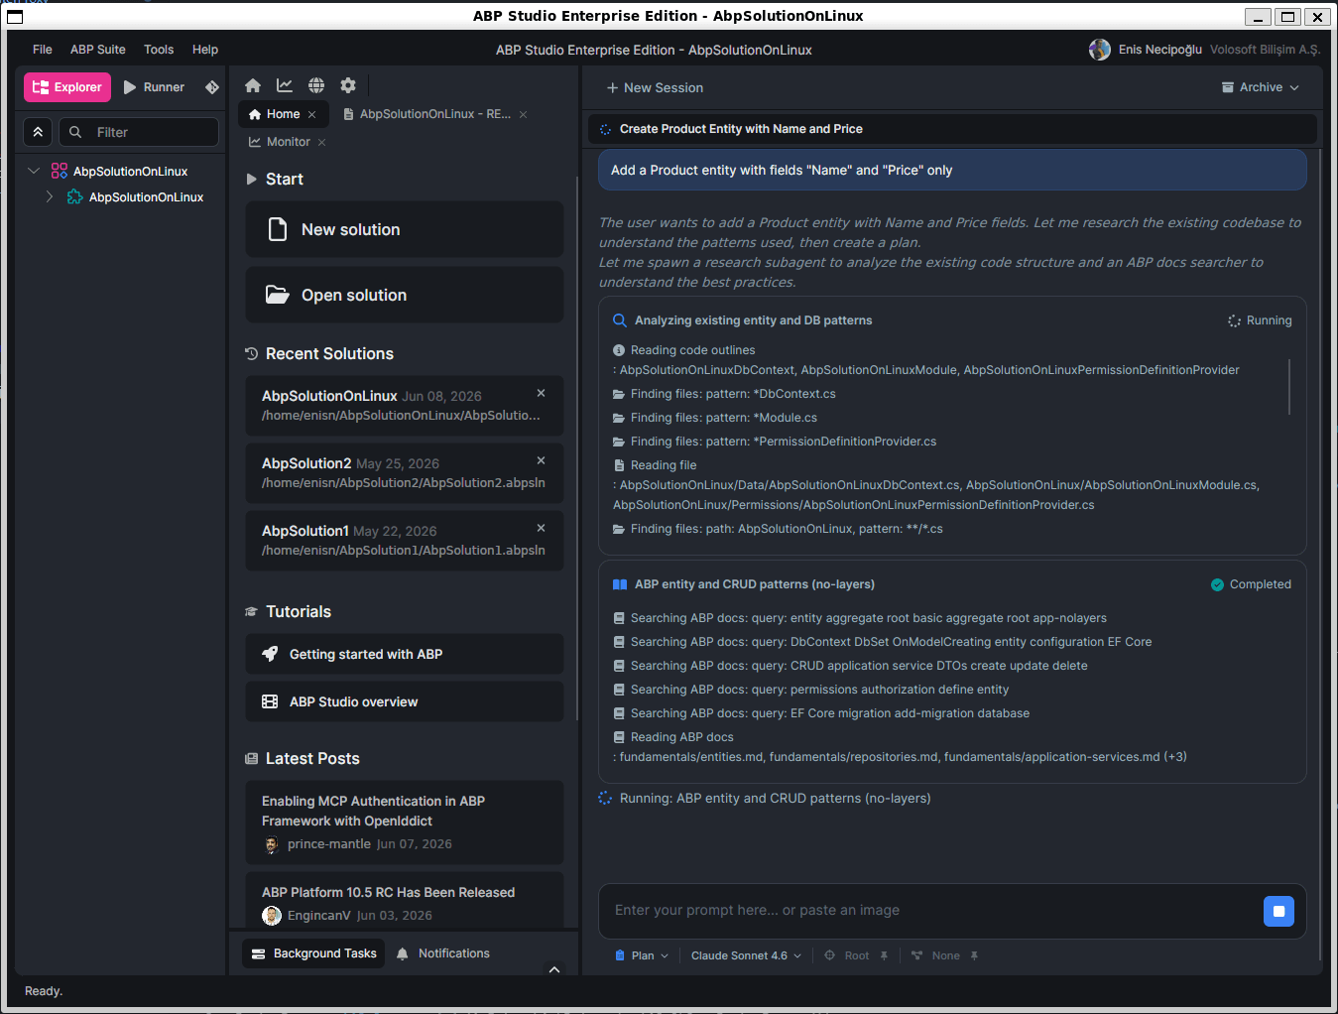This screenshot has height=1014, width=1338.
Task: Start a New Session
Action: 655,87
